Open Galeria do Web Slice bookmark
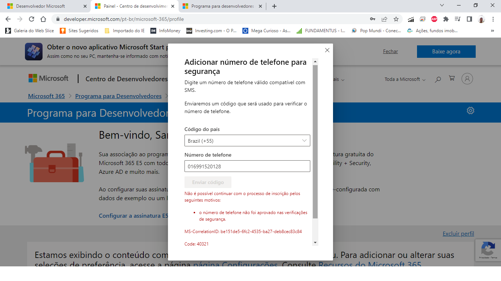Image resolution: width=501 pixels, height=281 pixels. (x=30, y=31)
